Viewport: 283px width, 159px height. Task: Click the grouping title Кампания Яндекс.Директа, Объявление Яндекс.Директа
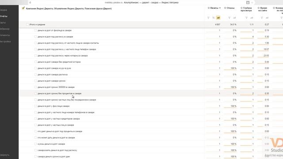point(69,8)
